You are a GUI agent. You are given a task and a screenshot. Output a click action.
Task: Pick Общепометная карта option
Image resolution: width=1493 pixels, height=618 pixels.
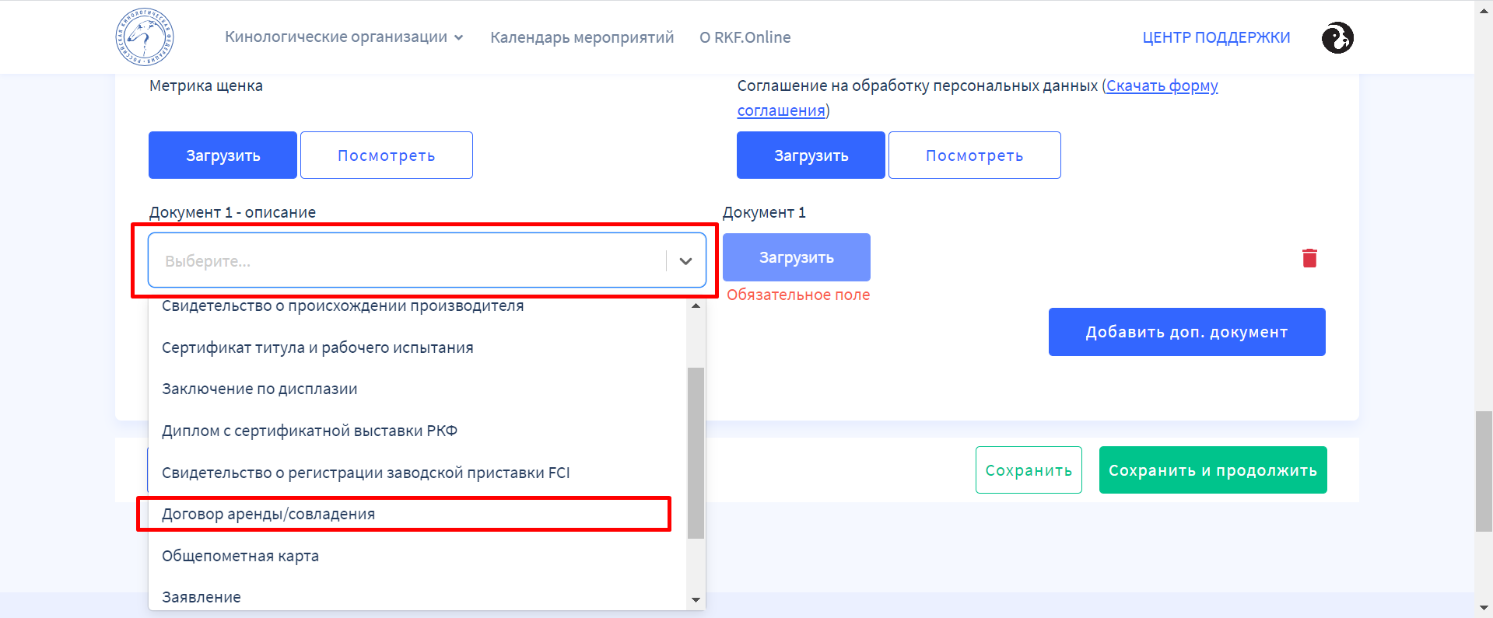[240, 556]
